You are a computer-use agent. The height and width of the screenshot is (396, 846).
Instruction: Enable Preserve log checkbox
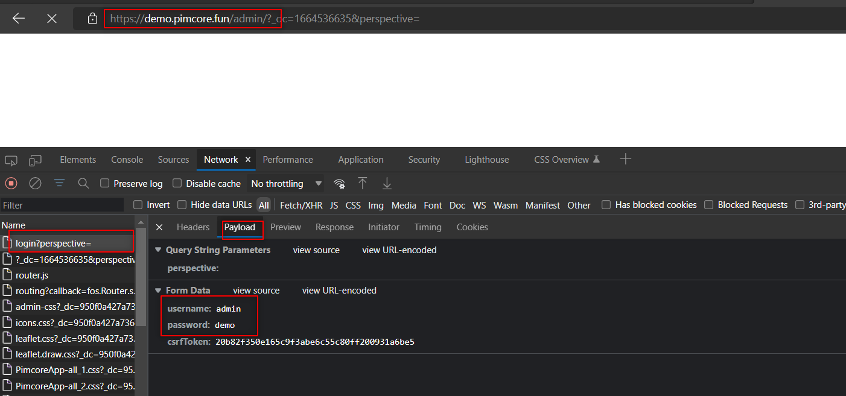[105, 183]
